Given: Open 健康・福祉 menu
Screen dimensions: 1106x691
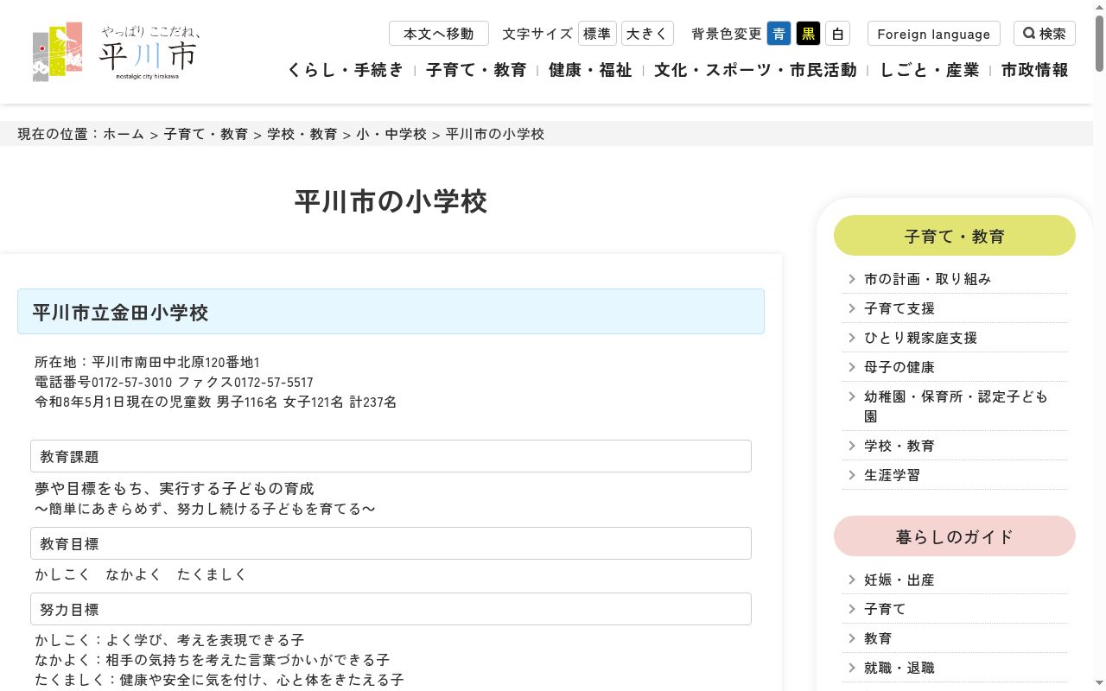Looking at the screenshot, I should (x=590, y=70).
